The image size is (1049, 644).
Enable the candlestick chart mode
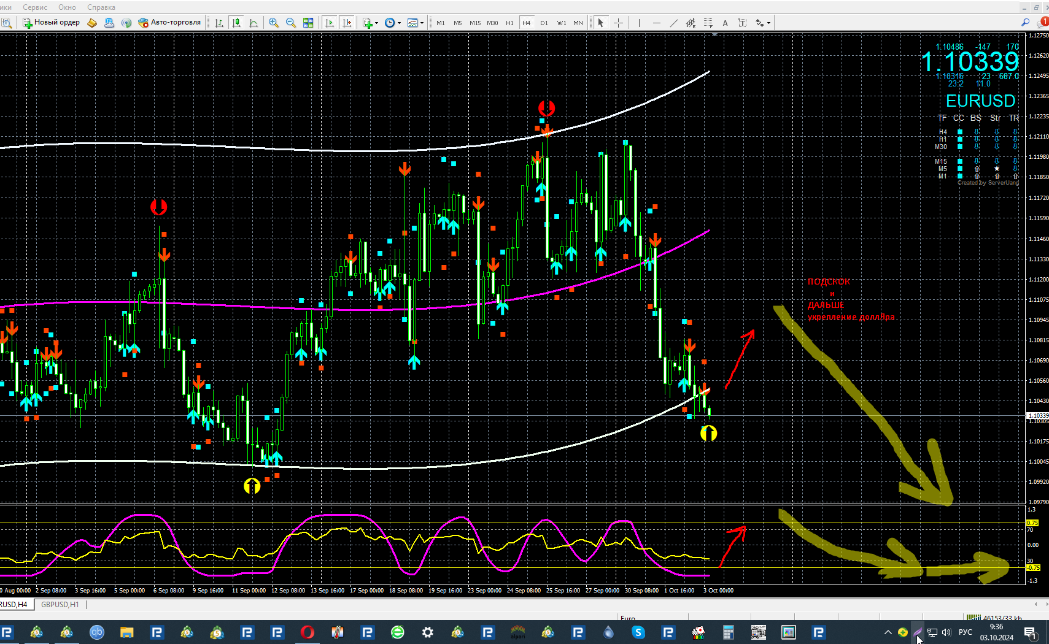[236, 23]
